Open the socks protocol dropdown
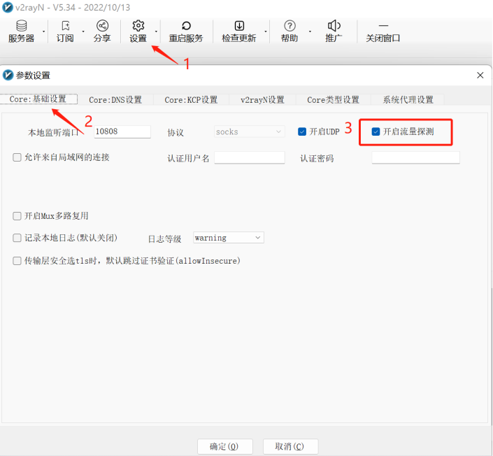Viewport: 493px width, 456px height. coord(250,131)
